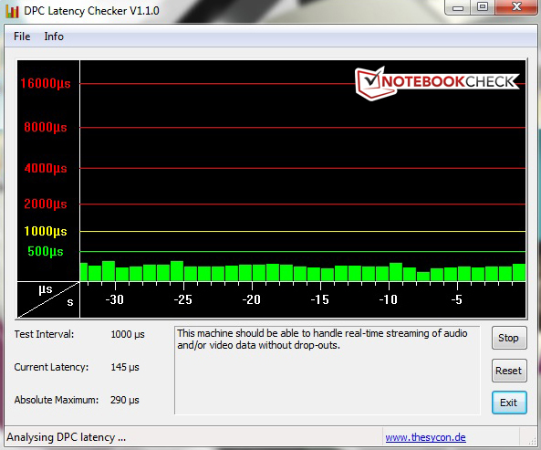Click the -5 time axis label
This screenshot has width=541, height=450.
456,299
